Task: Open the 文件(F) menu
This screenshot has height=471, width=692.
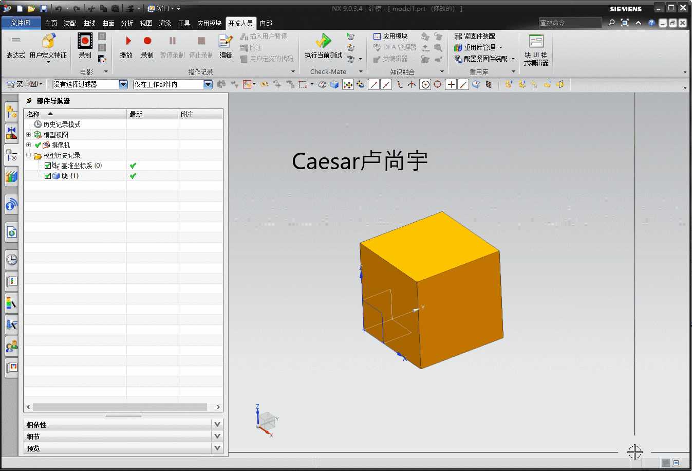Action: point(21,23)
